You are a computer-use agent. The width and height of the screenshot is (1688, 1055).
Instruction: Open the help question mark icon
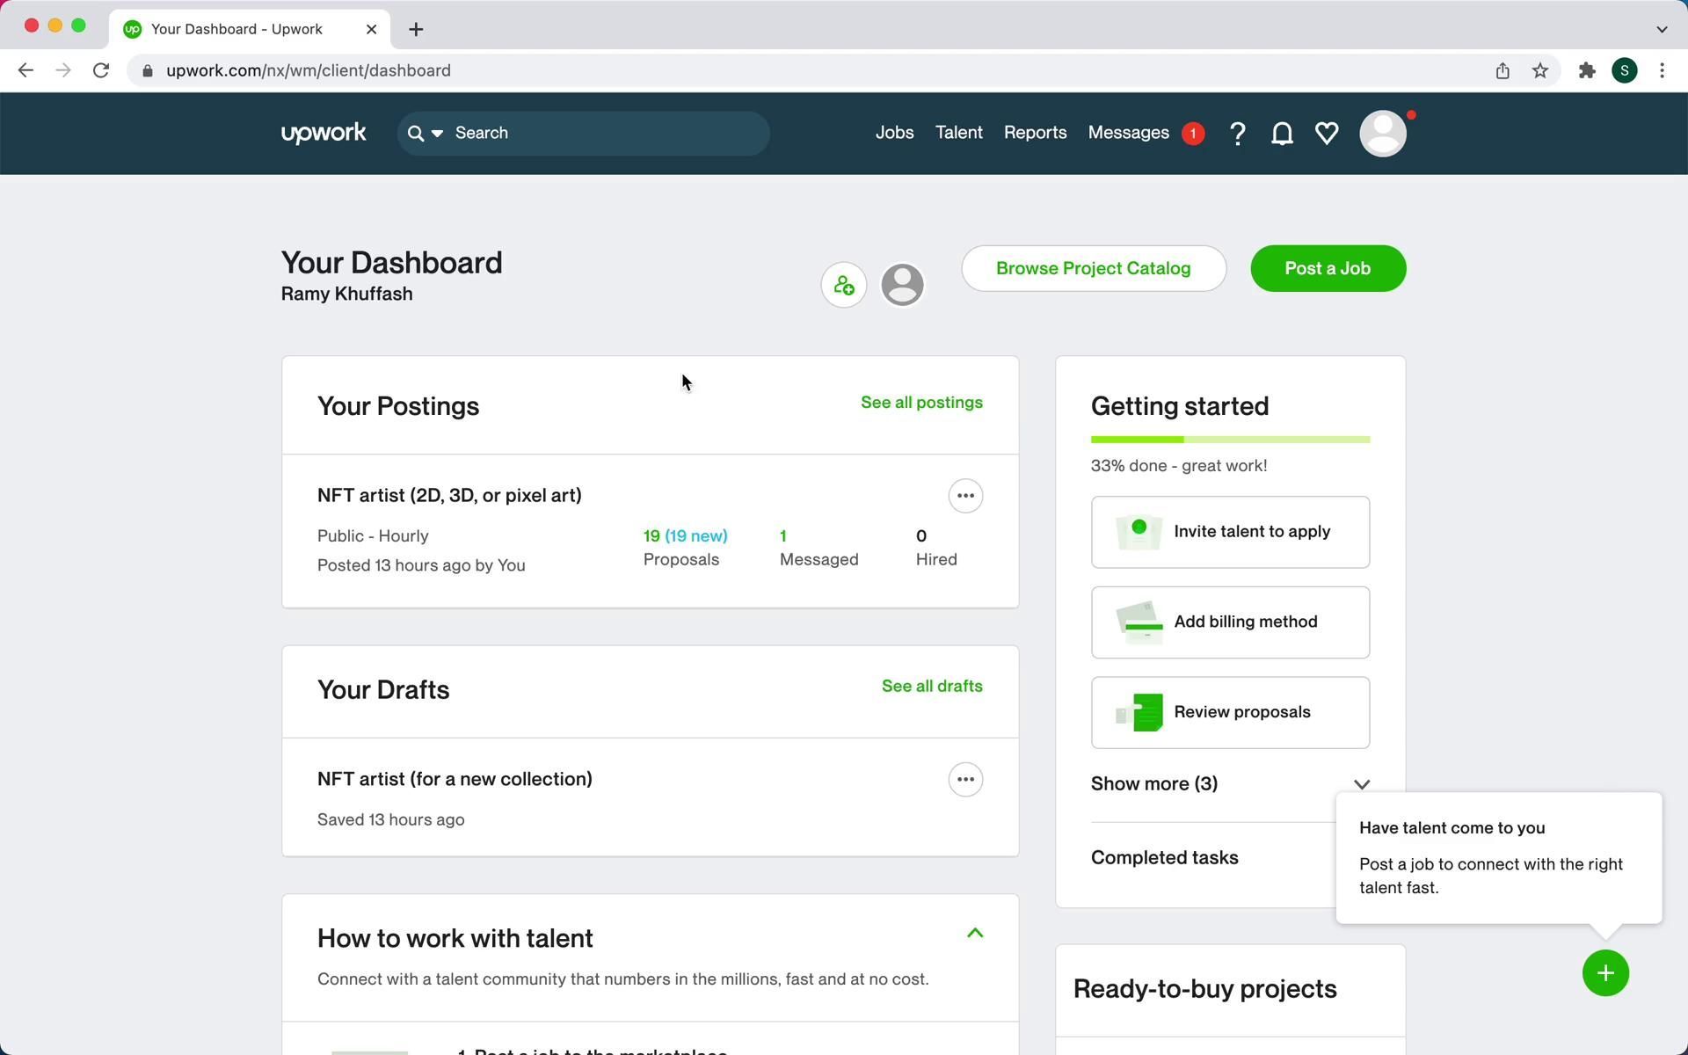(x=1237, y=134)
